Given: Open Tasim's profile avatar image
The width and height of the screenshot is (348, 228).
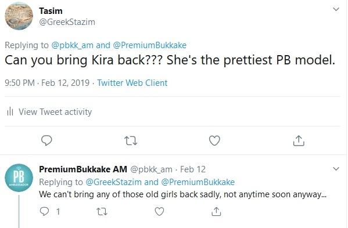Looking at the screenshot, I should 19,16.
